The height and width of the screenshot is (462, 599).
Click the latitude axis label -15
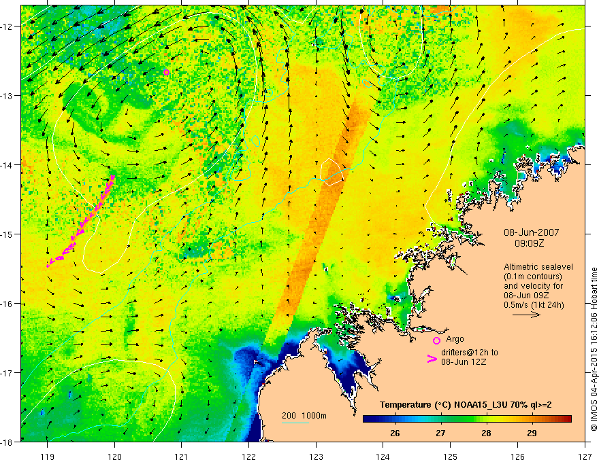(7, 234)
